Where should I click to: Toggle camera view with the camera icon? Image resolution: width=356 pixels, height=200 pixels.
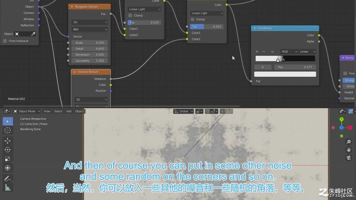coord(348,158)
